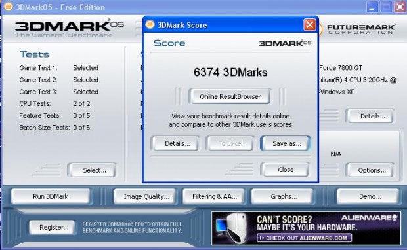
Task: Open Filtering & AA... settings
Action: coord(214,196)
